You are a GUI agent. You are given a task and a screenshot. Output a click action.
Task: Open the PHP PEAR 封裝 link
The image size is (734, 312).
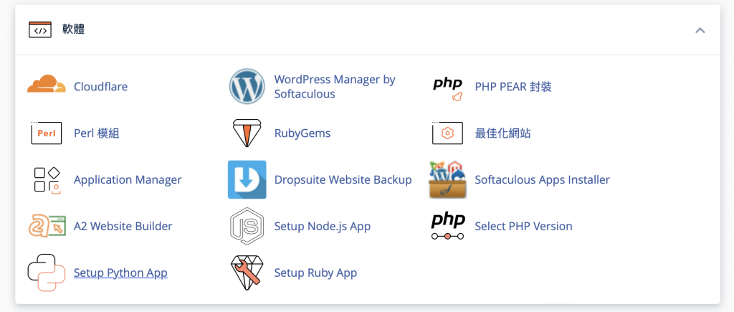[513, 87]
